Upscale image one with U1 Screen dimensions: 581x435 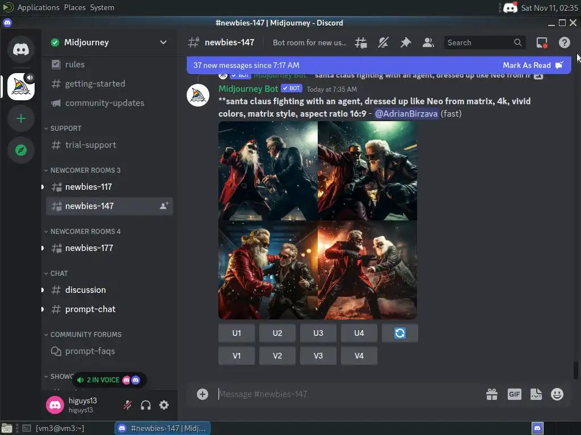pos(237,333)
